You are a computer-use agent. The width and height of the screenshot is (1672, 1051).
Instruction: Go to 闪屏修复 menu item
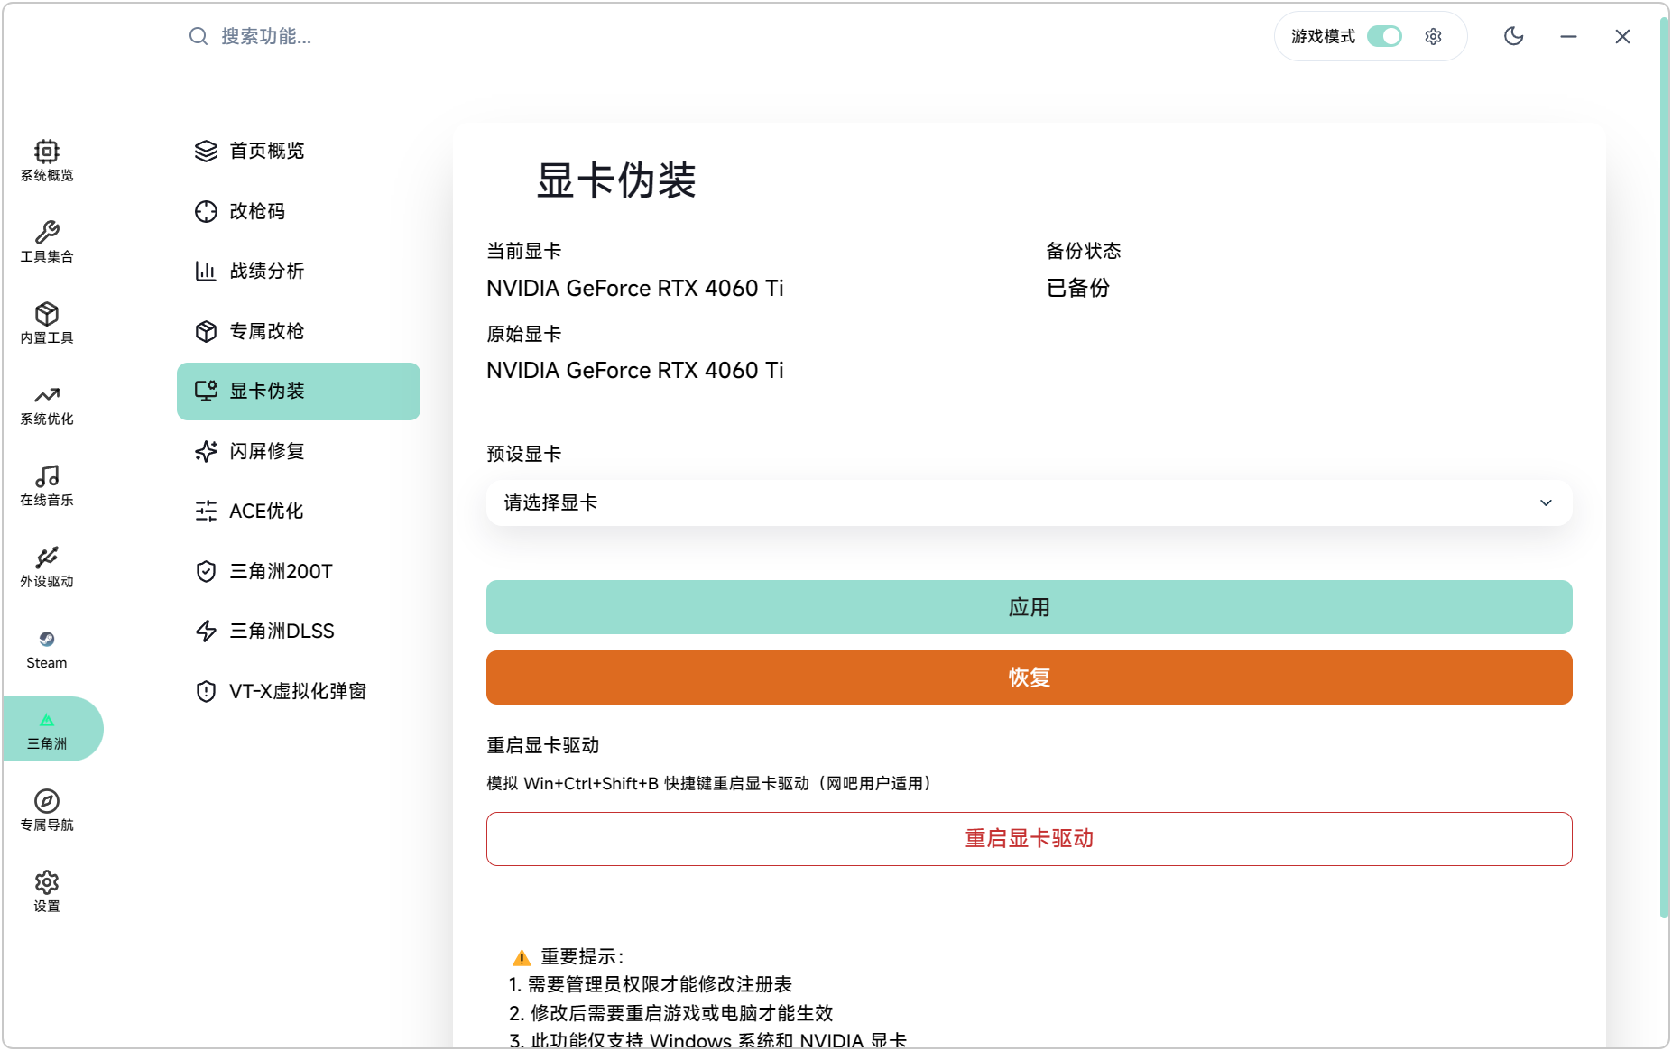298,451
